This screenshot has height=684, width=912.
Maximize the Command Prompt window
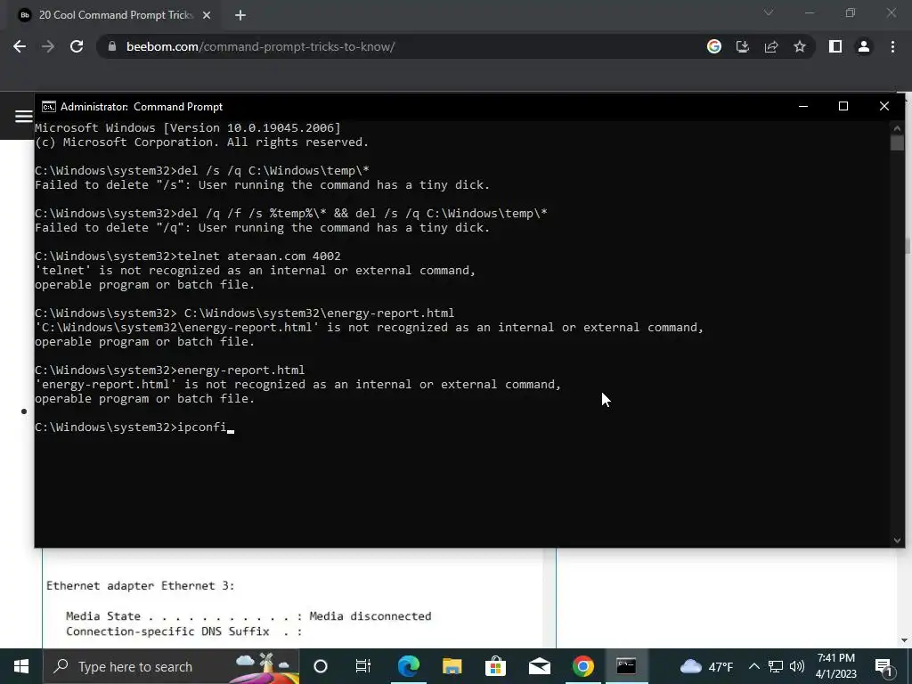pyautogui.click(x=843, y=107)
